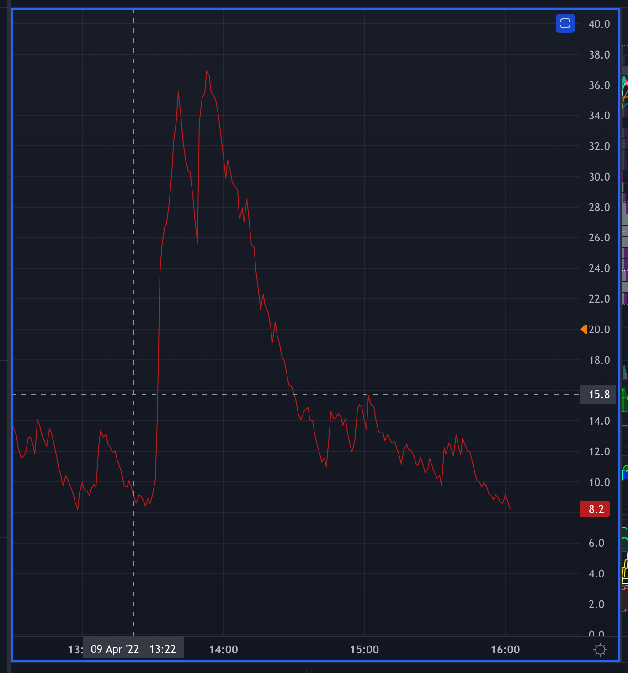The image size is (628, 673).
Task: Open chart settings gear icon
Action: click(600, 649)
